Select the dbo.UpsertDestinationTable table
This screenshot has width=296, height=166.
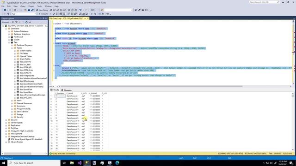point(31,84)
